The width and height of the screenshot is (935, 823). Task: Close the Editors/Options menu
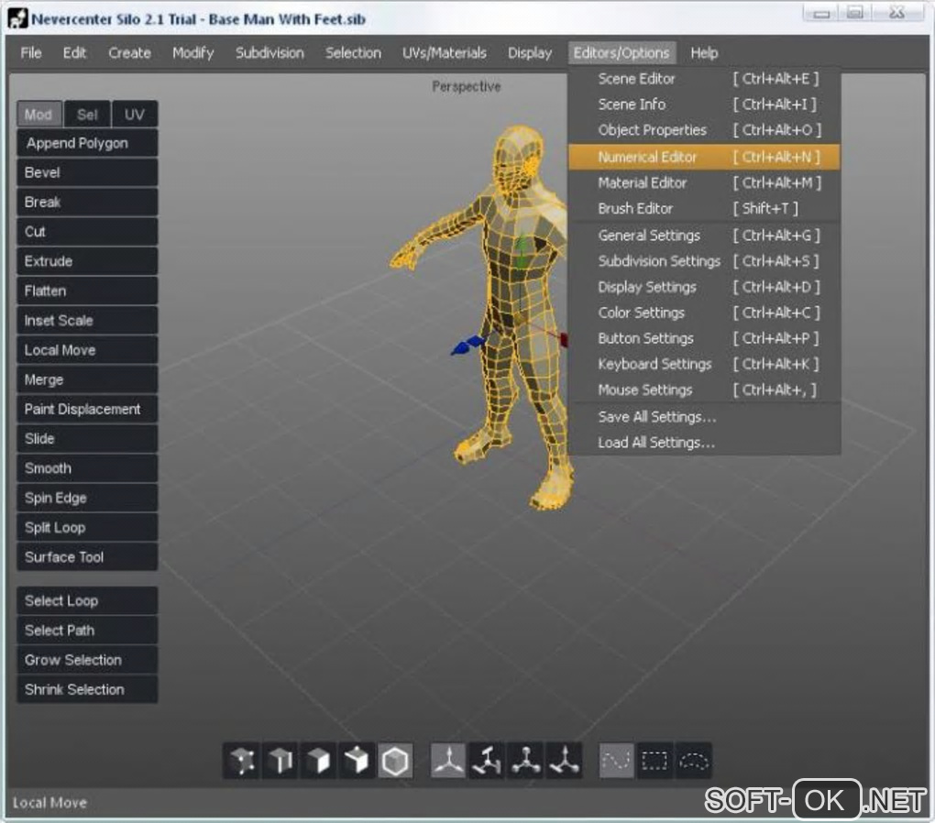tap(621, 53)
